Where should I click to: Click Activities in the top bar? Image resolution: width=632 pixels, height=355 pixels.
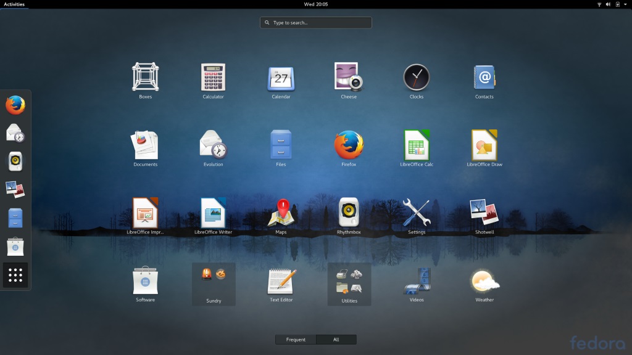14,4
